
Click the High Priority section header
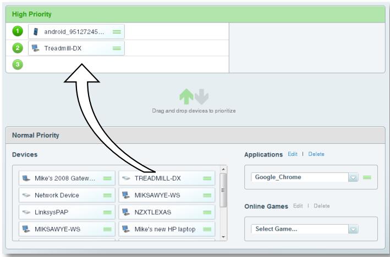tap(195, 14)
